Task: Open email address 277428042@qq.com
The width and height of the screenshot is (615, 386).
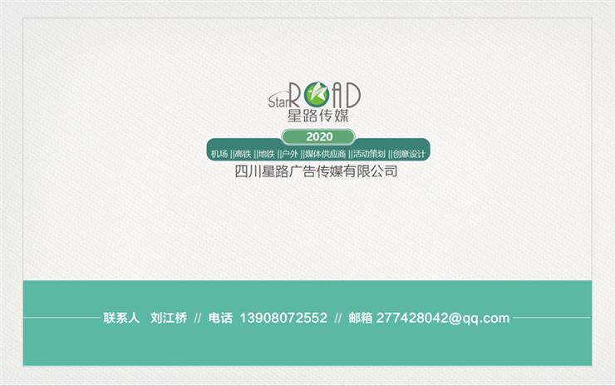Action: tap(443, 318)
